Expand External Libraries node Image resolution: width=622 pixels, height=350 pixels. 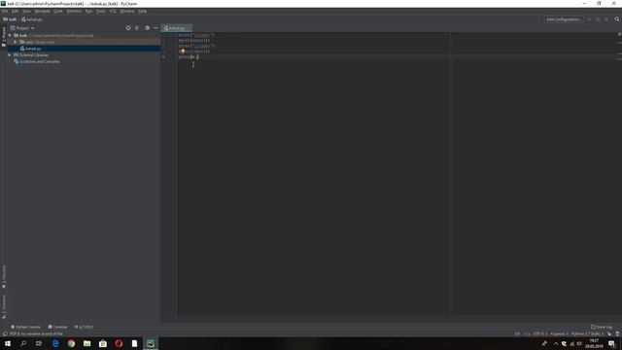click(10, 55)
